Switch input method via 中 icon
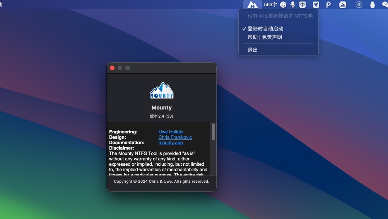The height and width of the screenshot is (219, 388). (x=303, y=5)
